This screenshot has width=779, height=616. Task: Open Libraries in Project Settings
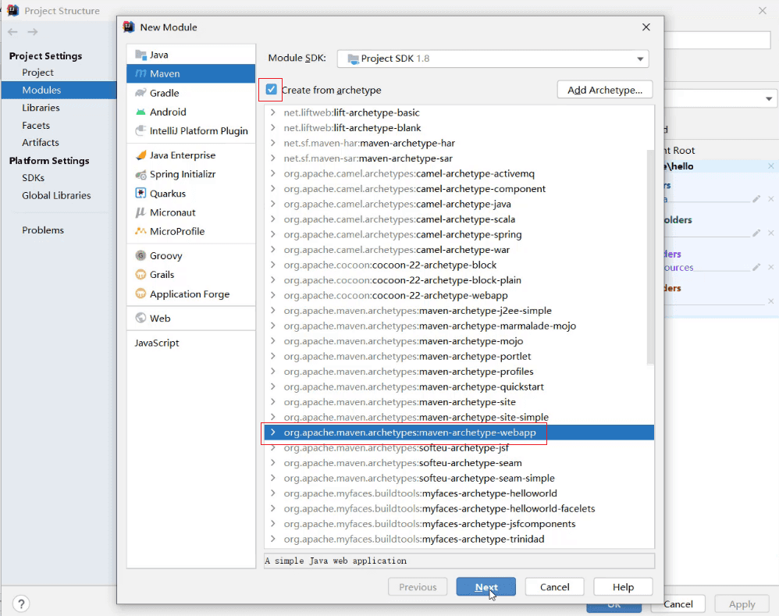(41, 108)
